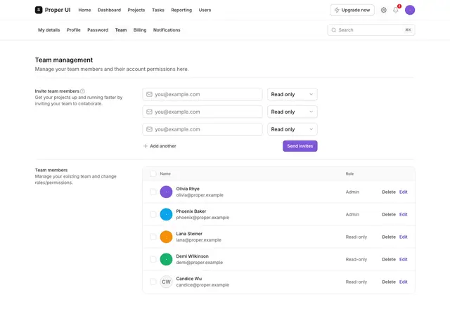Viewport: 450px width, 323px height.
Task: Click the Name column header
Action: pos(165,173)
